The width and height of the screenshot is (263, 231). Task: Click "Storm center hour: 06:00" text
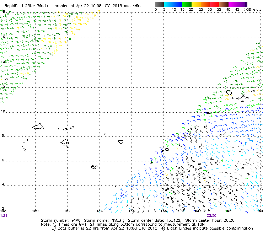210,220
